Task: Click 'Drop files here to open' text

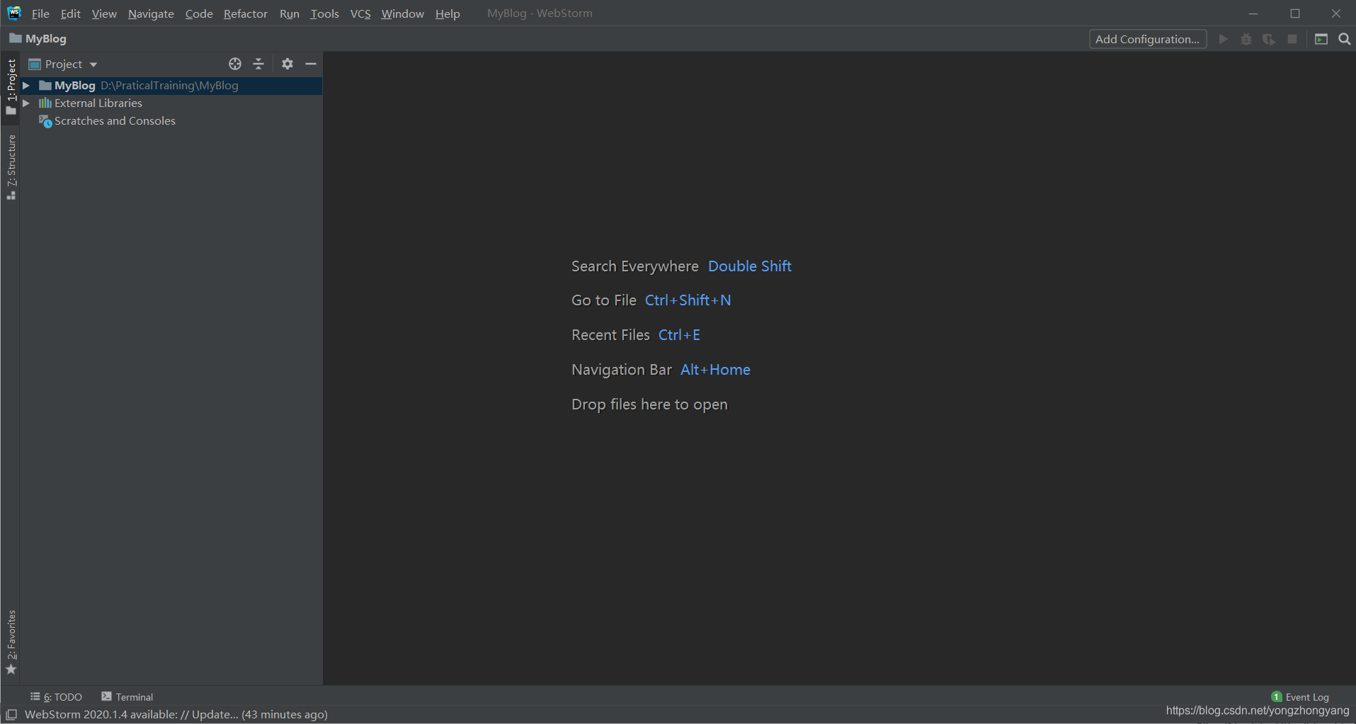Action: coord(649,405)
